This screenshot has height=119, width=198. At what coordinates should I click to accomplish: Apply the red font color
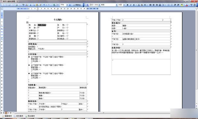tap(187, 5)
